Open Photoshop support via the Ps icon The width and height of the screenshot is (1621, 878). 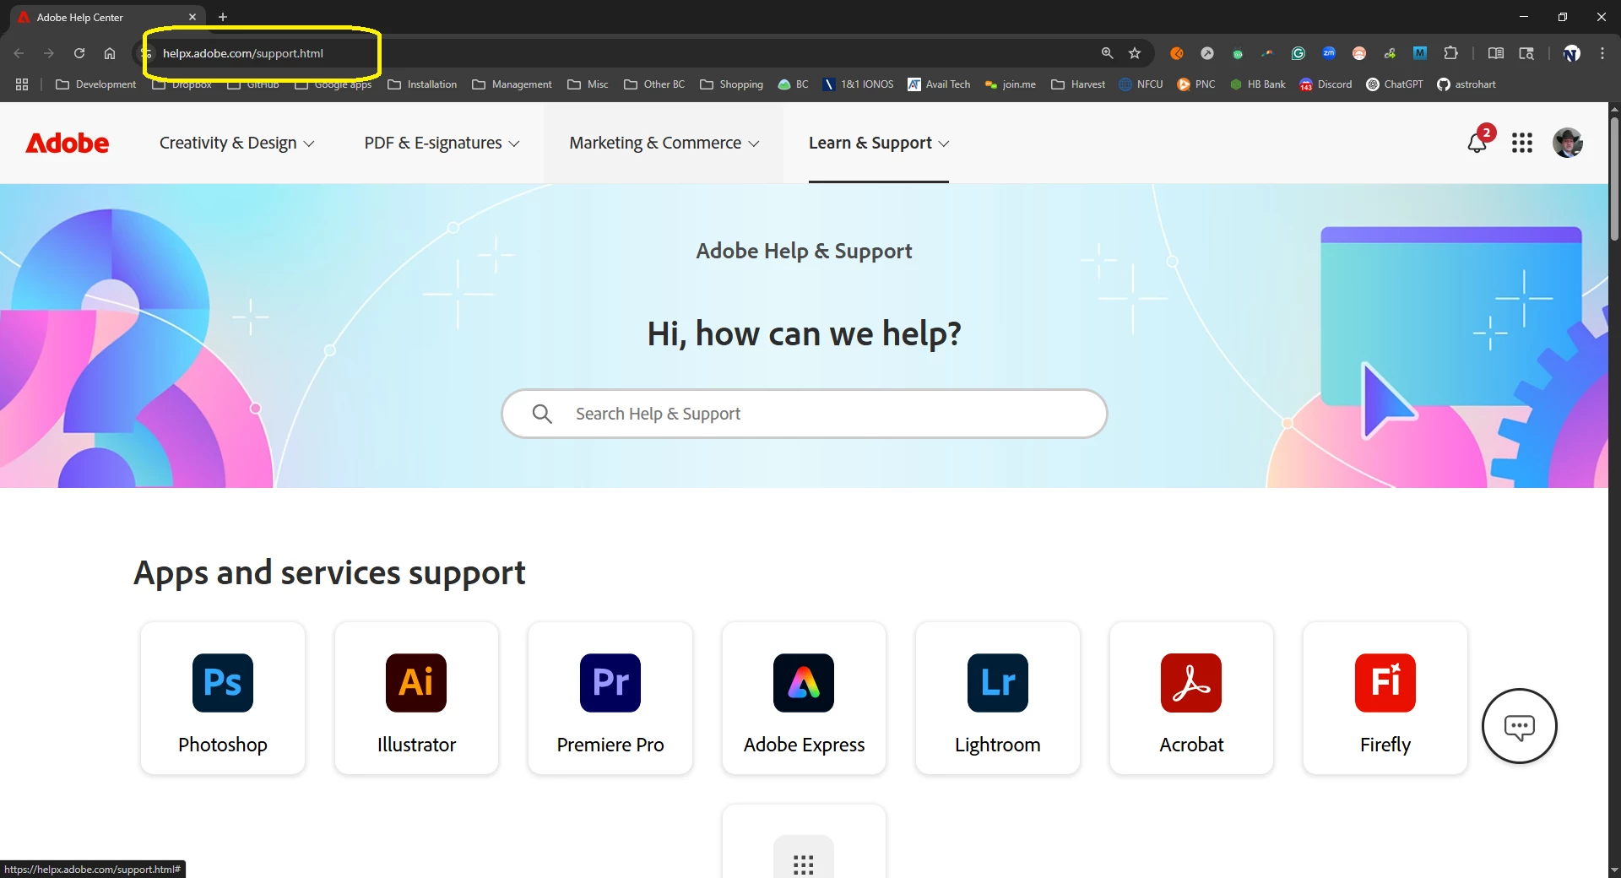click(x=223, y=682)
